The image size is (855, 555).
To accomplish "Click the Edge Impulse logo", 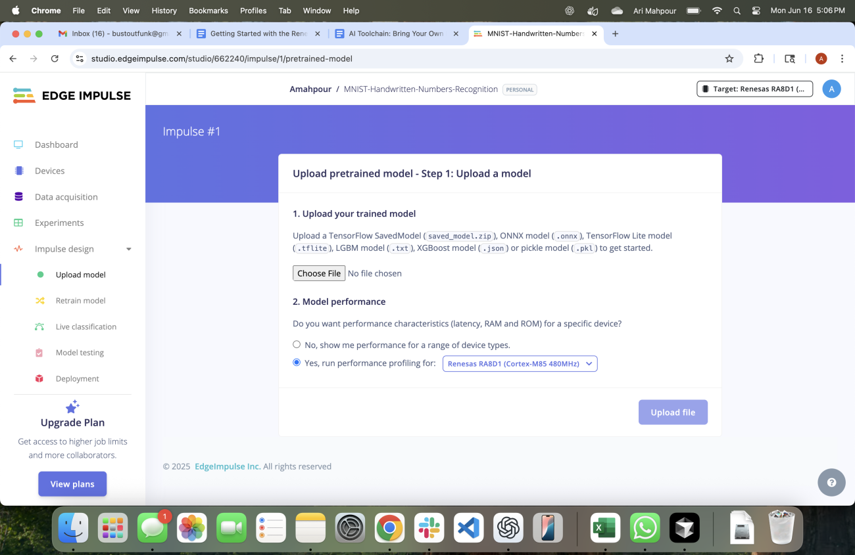I will tap(72, 96).
